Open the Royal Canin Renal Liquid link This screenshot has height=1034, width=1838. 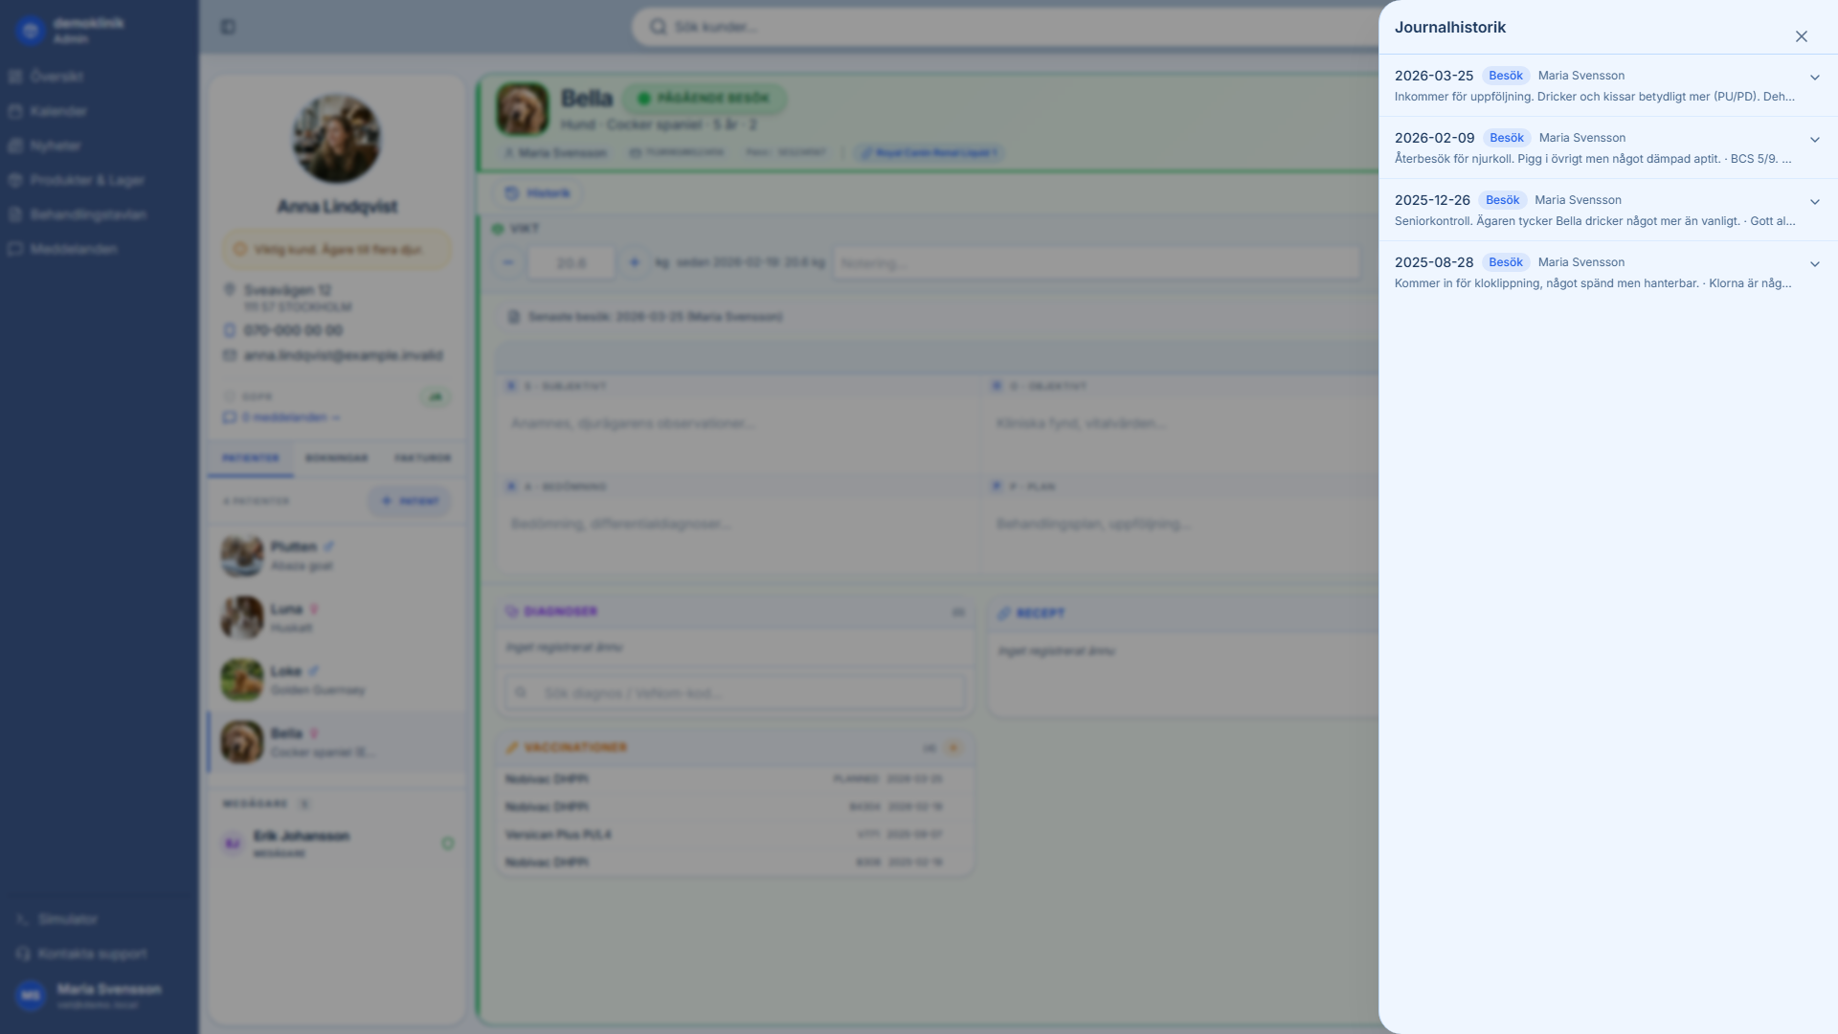930,152
